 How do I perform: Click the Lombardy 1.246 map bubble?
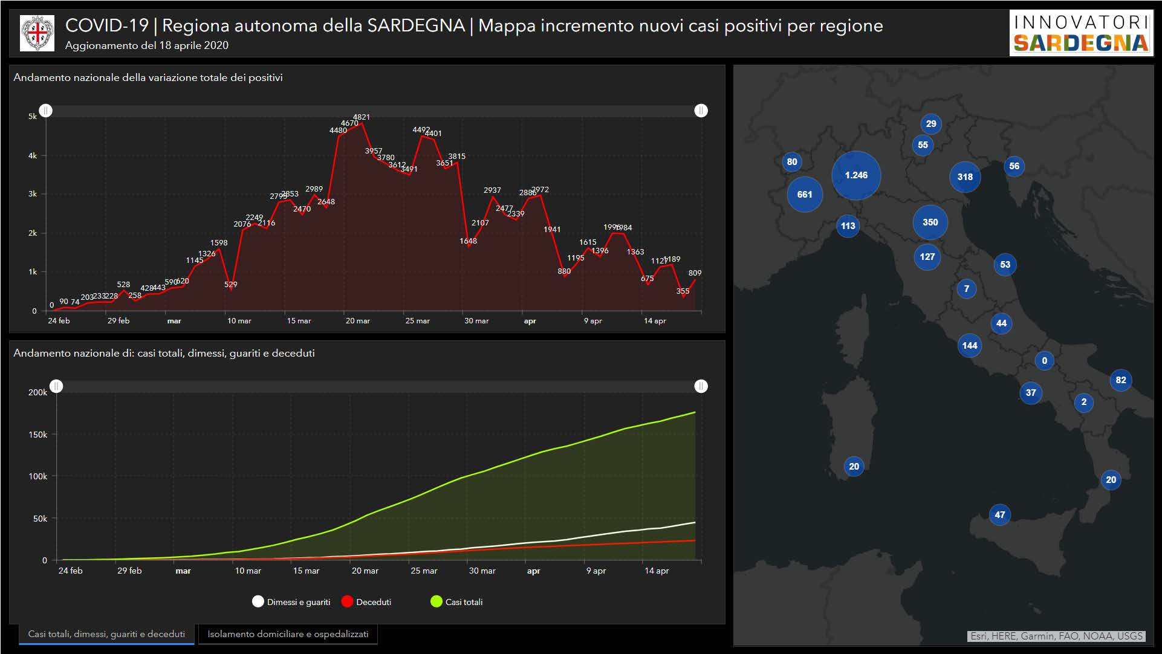coord(856,175)
